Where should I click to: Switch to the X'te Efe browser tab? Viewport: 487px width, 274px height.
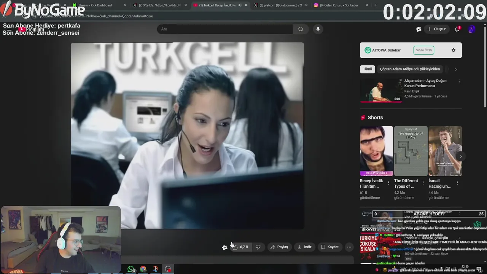(x=159, y=5)
